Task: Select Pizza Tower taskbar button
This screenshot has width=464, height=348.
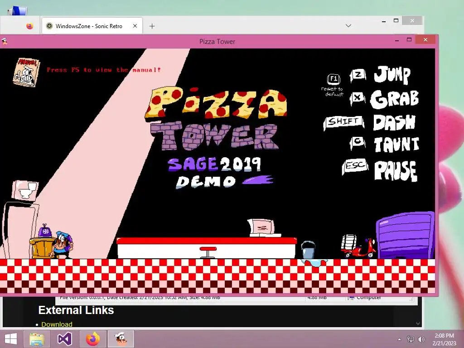Action: coord(121,339)
